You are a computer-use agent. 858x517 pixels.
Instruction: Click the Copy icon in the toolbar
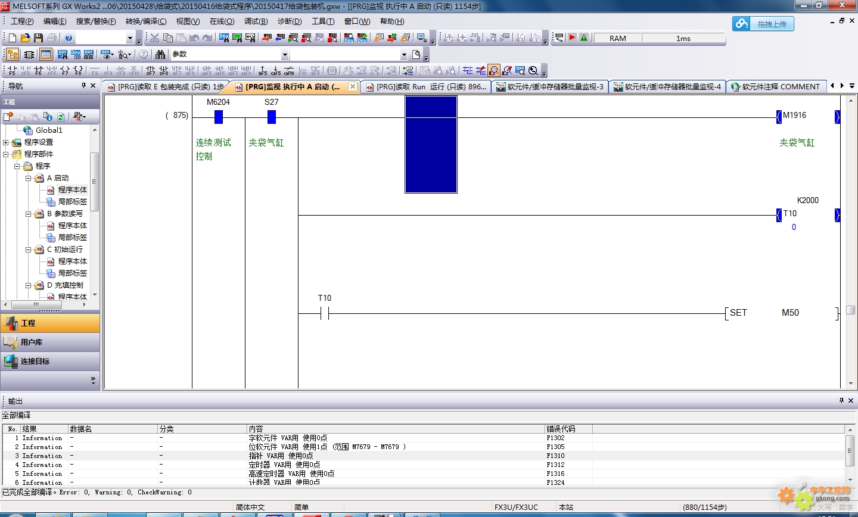[x=168, y=38]
